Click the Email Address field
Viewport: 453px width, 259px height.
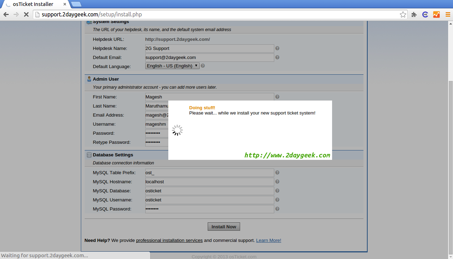coord(157,115)
